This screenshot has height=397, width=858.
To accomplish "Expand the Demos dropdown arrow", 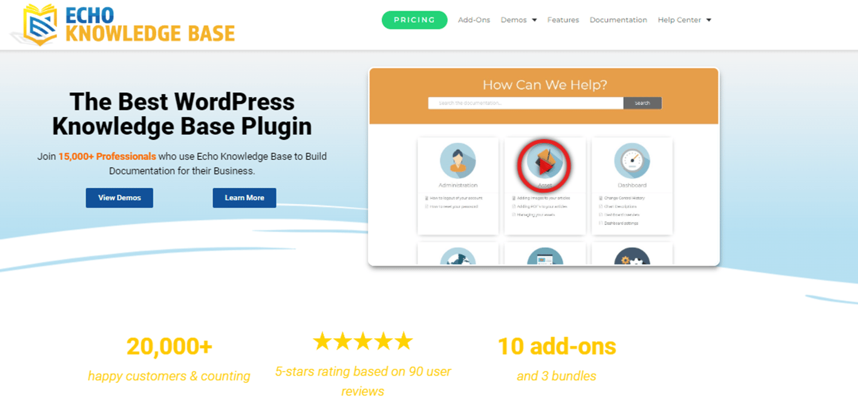I will click(x=535, y=20).
